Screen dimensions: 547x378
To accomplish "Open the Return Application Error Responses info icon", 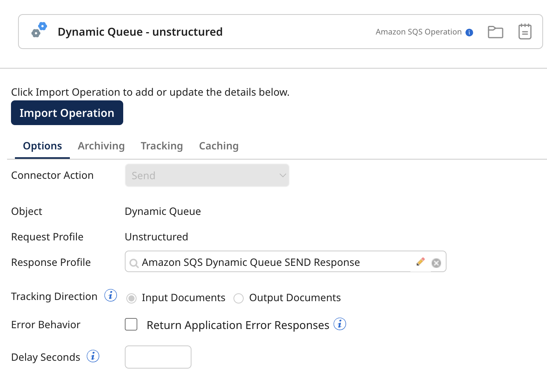I will (340, 324).
